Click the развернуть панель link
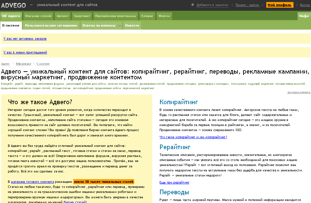 coord(299,92)
